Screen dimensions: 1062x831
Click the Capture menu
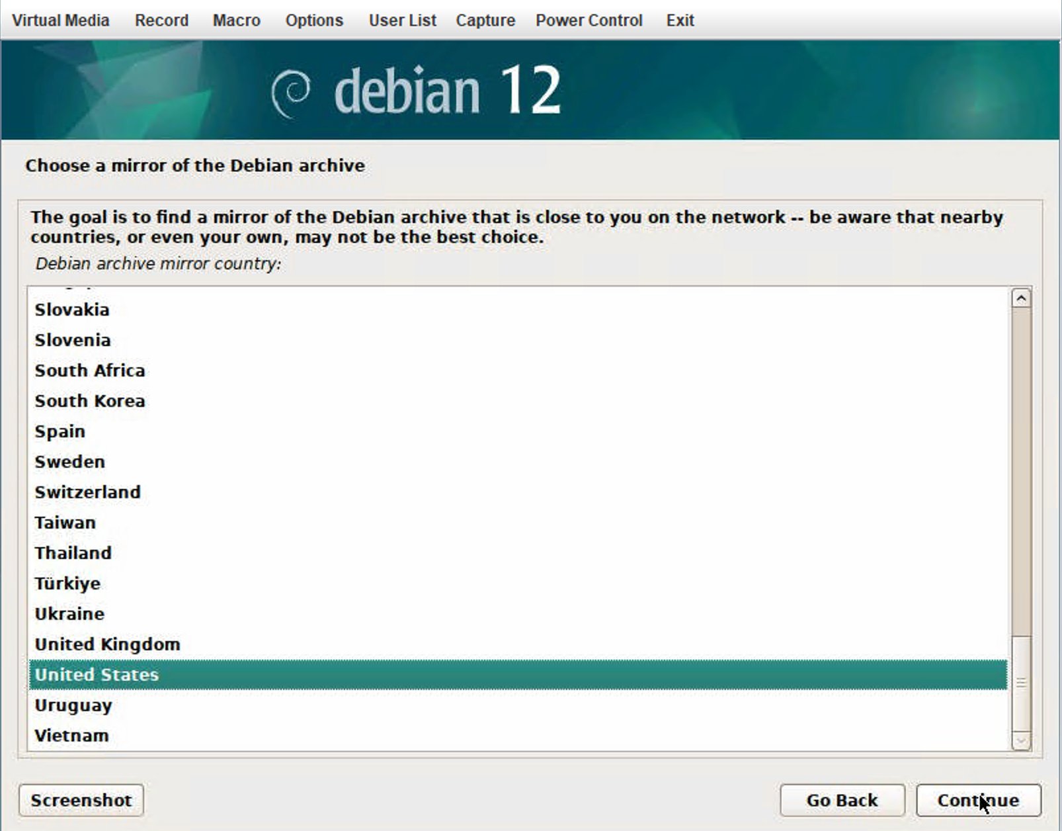click(485, 21)
